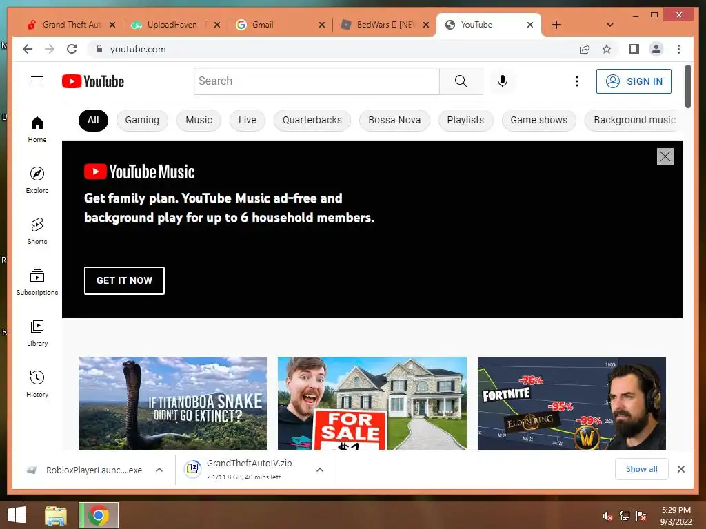The width and height of the screenshot is (706, 529).
Task: Open the For Sale house video thumbnail
Action: coord(372,403)
